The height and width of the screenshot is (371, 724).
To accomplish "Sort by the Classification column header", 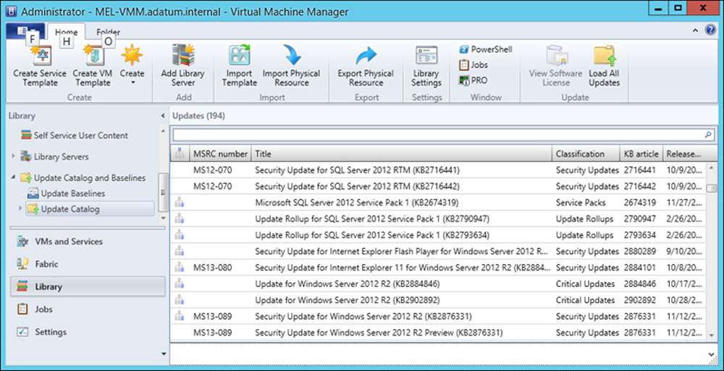I will [586, 154].
